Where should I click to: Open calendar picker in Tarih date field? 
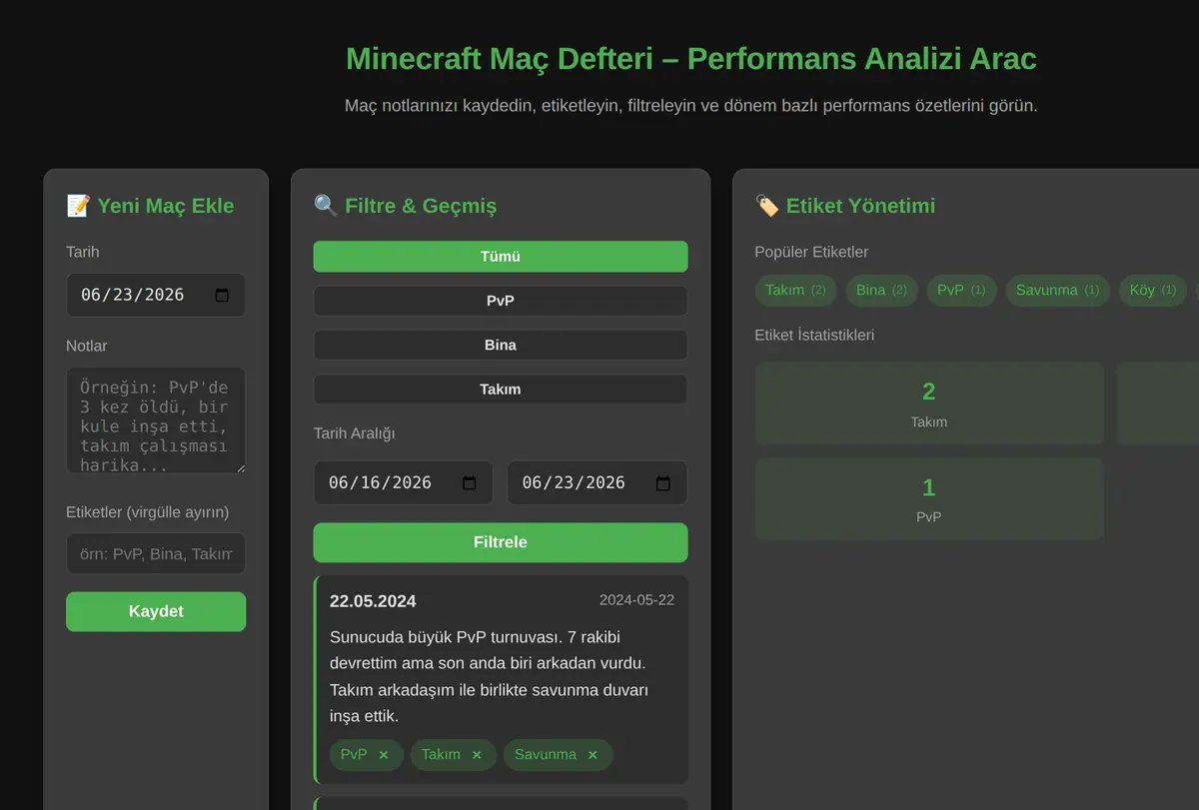pyautogui.click(x=222, y=296)
